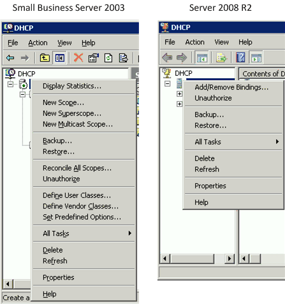Click the blue Help question mark icon
Screen dimensions: 285x304
[240, 57]
